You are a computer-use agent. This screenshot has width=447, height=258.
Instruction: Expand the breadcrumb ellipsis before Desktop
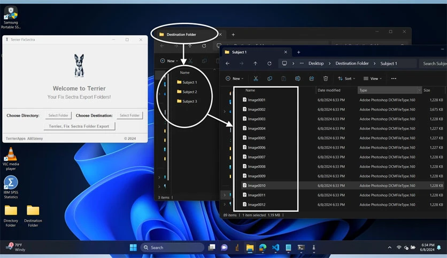[302, 63]
